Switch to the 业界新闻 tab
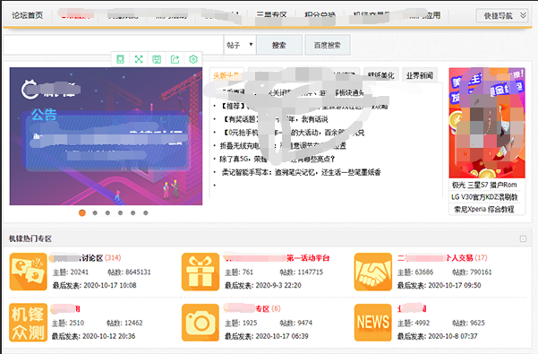The height and width of the screenshot is (354, 538). click(x=420, y=74)
